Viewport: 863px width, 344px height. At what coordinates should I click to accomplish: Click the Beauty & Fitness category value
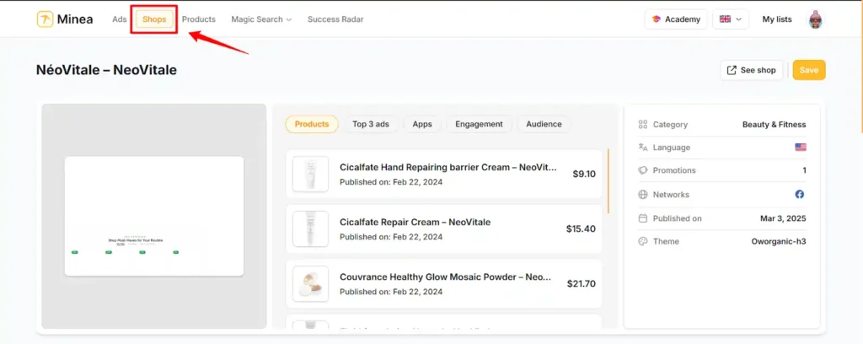774,125
